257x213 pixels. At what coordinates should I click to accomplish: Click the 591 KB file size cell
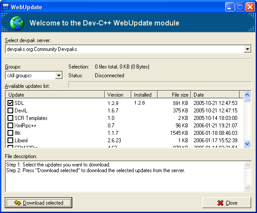click(x=180, y=103)
